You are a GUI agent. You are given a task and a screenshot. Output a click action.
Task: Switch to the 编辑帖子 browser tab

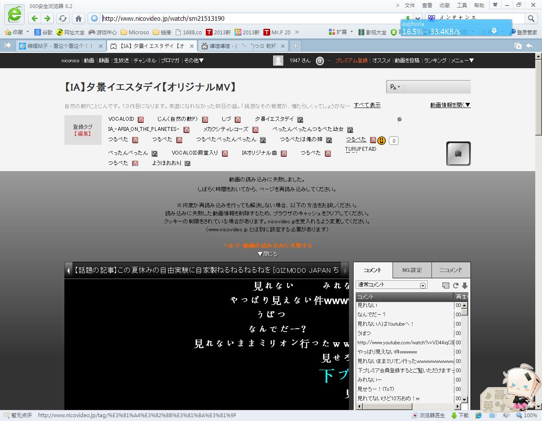(60, 46)
